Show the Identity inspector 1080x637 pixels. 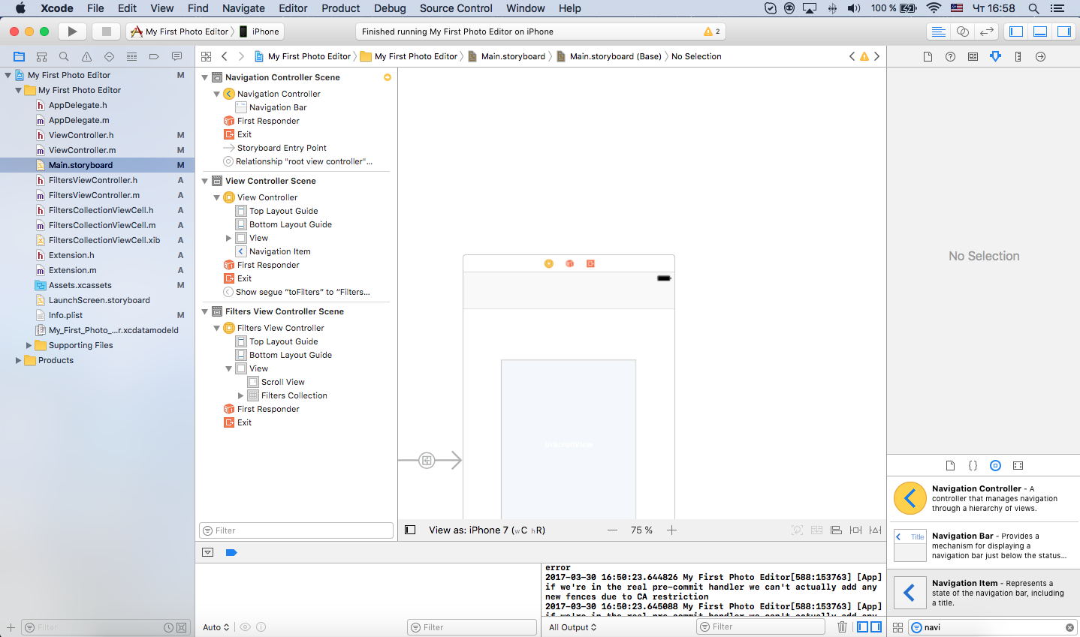tap(973, 56)
